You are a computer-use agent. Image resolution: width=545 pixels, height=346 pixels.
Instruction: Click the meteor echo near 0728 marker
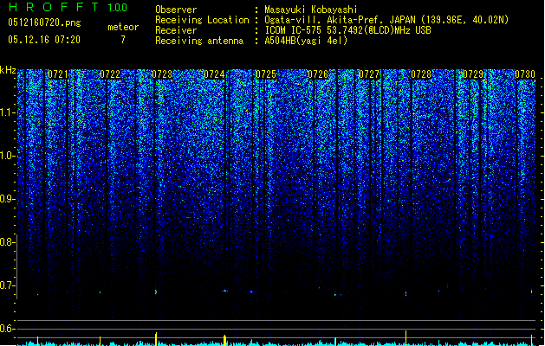[x=406, y=293]
